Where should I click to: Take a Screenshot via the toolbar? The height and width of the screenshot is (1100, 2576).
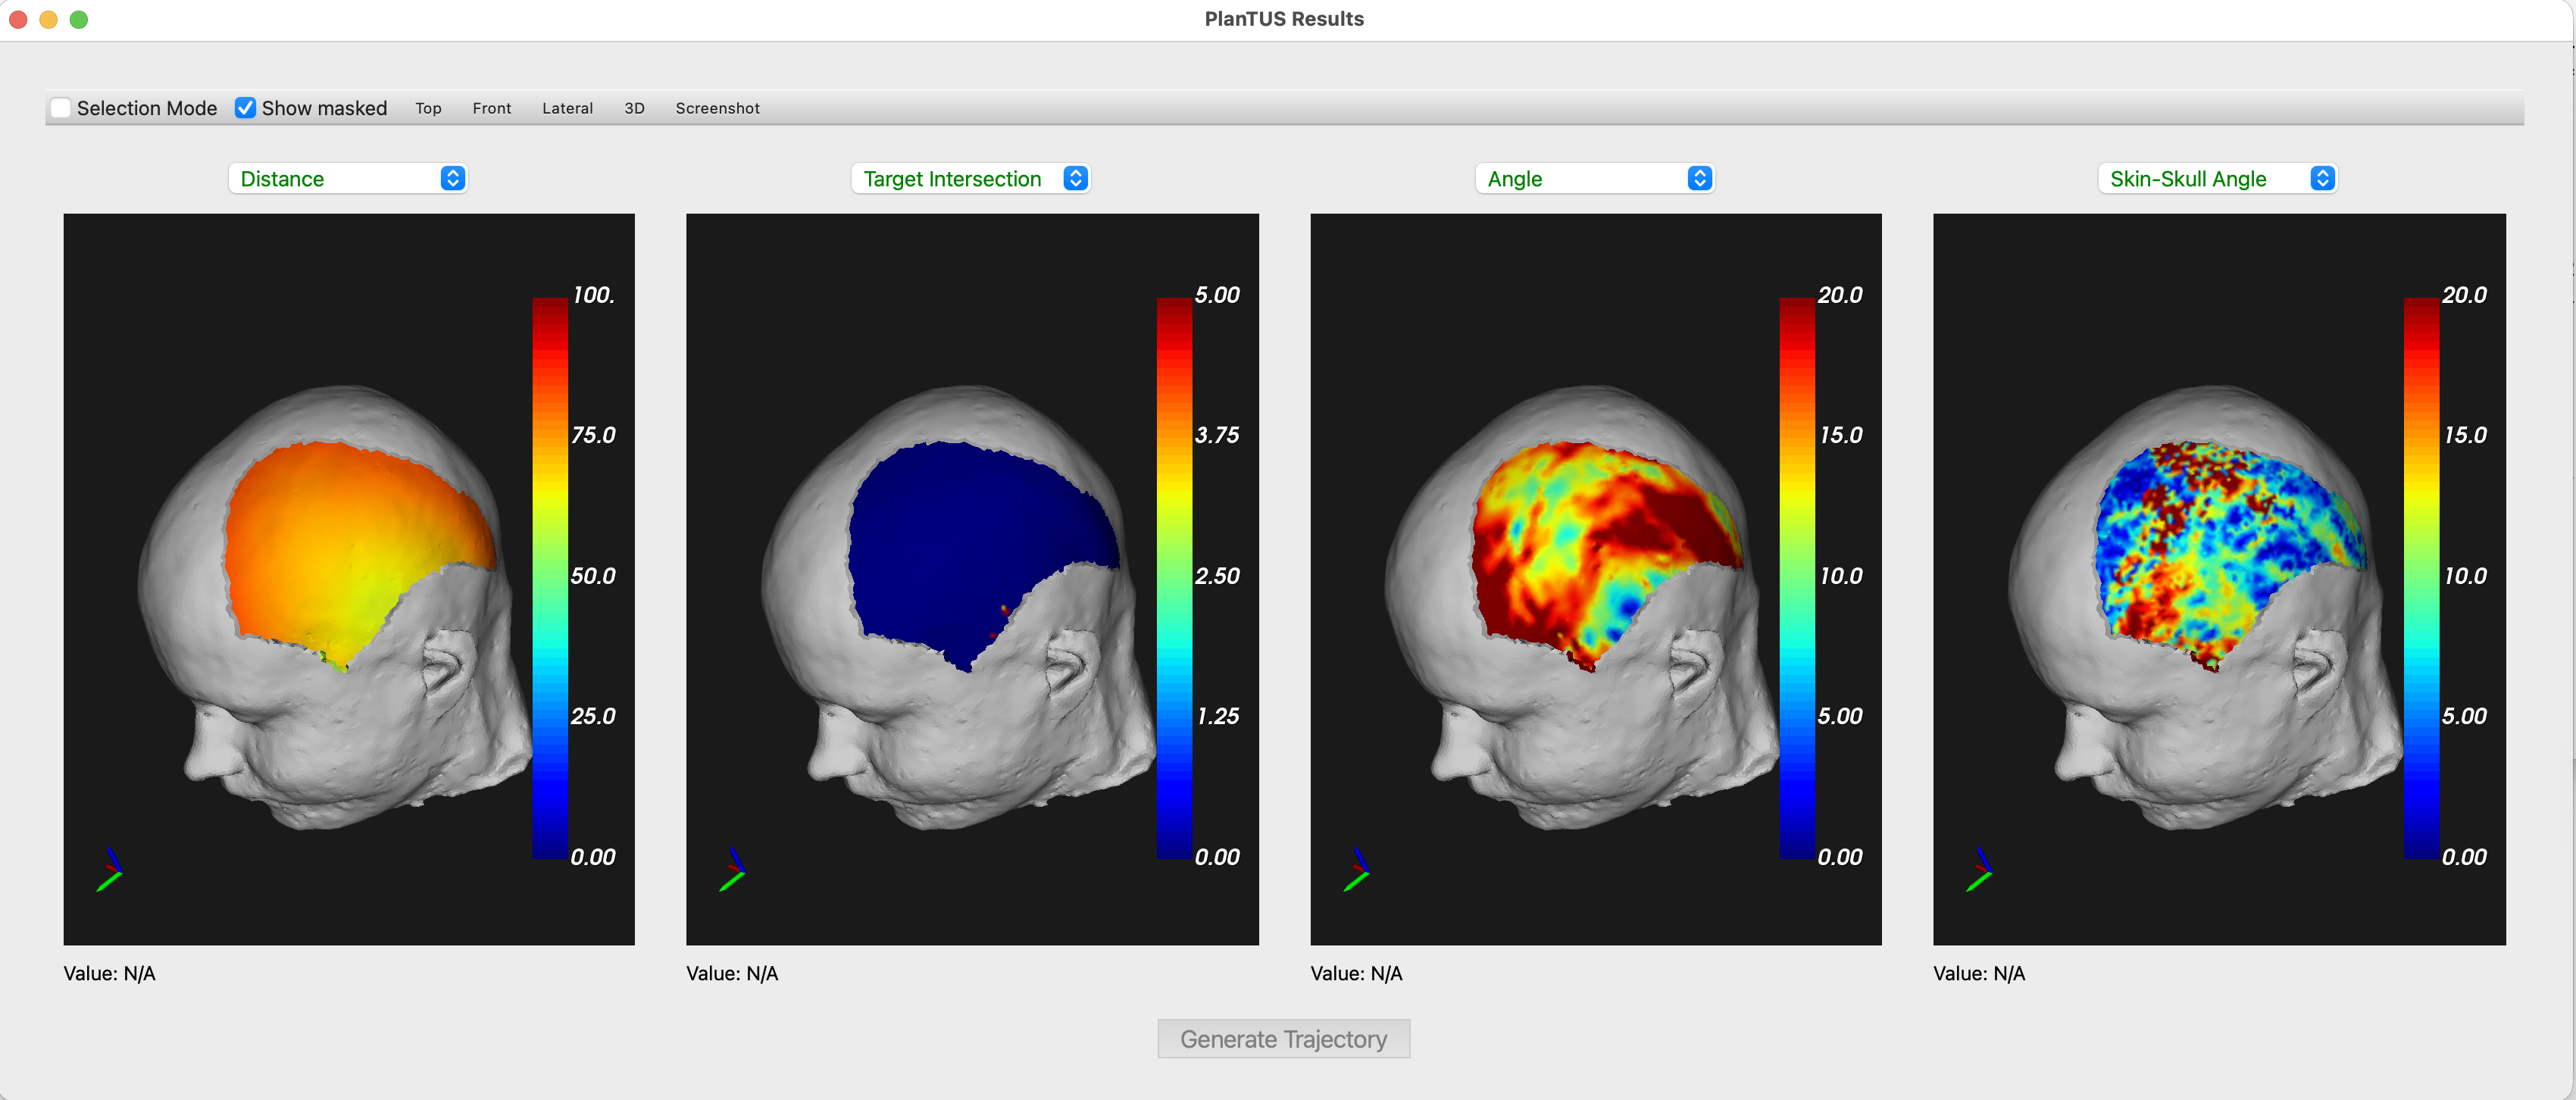(717, 108)
